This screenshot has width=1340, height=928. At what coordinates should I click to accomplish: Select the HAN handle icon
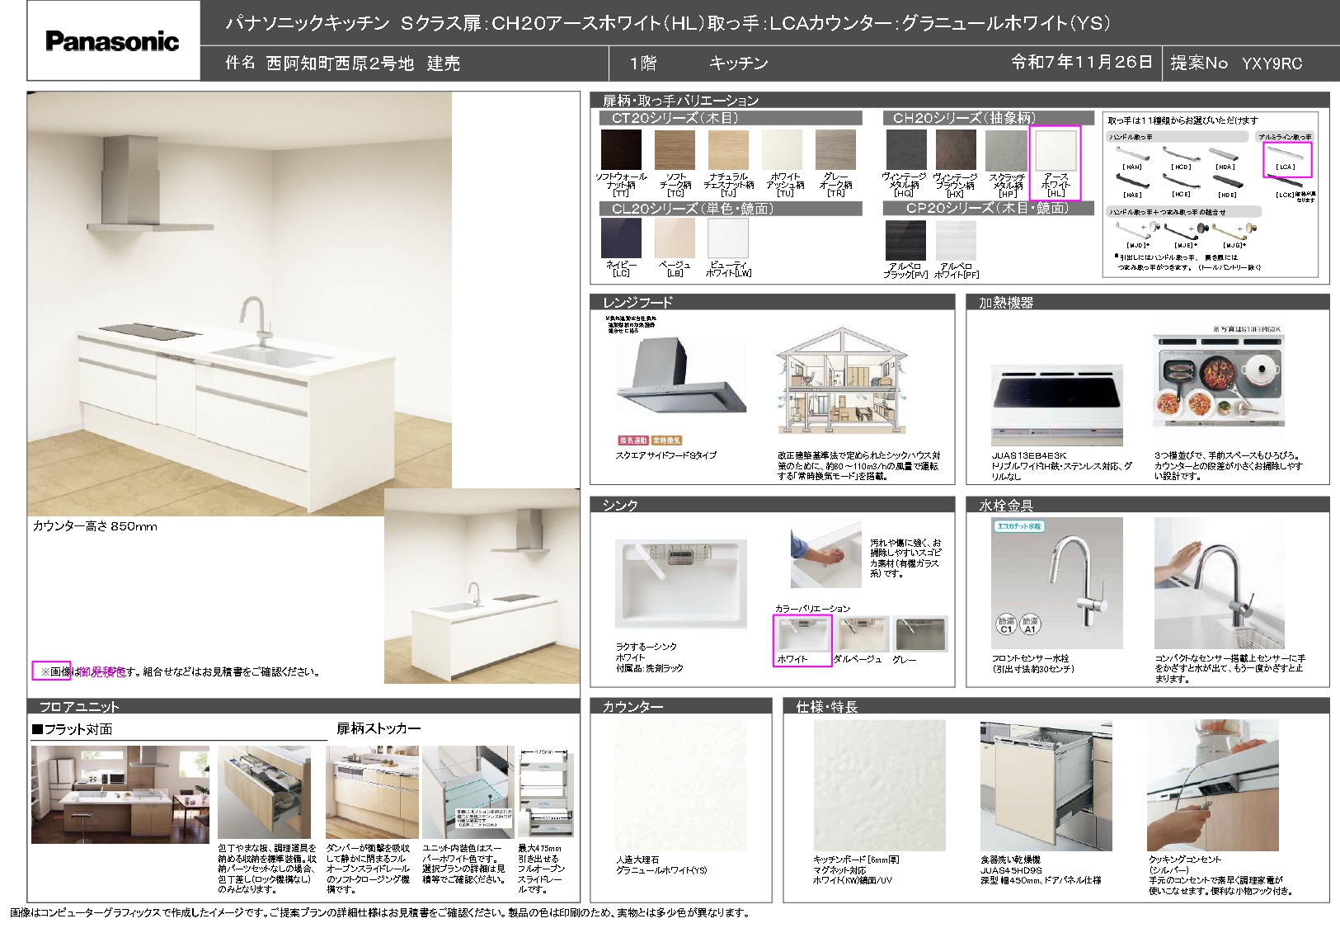(x=1132, y=155)
